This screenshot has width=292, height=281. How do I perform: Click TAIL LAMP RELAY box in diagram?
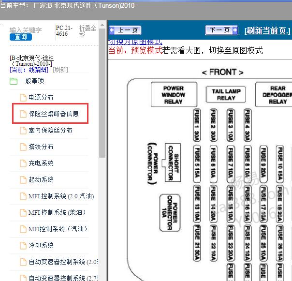pos(226,94)
